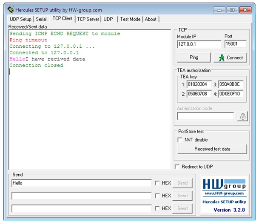The height and width of the screenshot is (222, 256).
Task: Click the Connect button
Action: tap(230, 58)
